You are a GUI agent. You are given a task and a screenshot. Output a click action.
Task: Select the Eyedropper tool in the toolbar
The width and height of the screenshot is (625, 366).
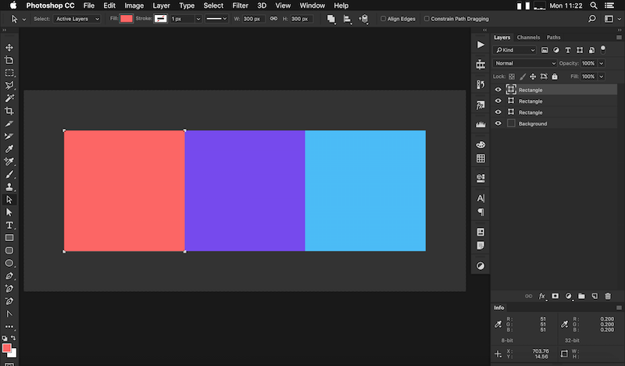pos(9,149)
